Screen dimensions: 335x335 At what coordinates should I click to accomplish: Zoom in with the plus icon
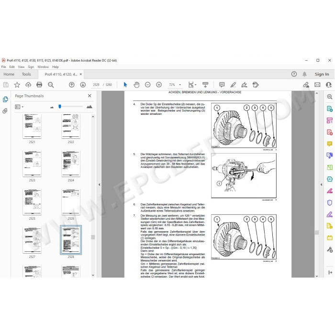[159, 85]
